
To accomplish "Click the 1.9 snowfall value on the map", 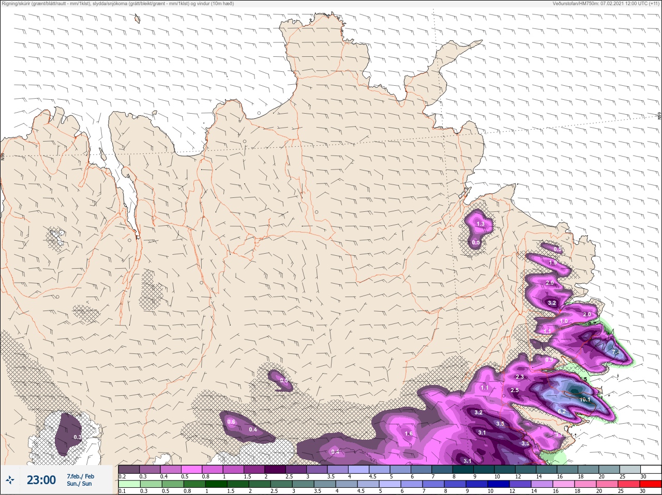I will click(553, 263).
